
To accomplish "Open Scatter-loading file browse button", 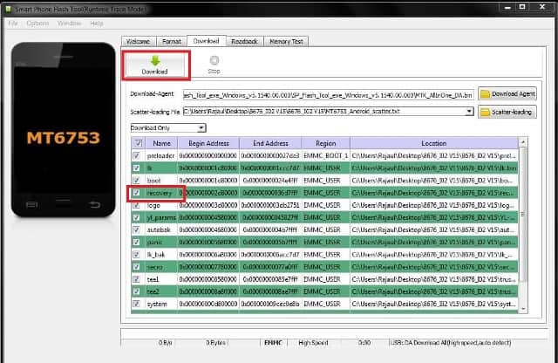I will pyautogui.click(x=507, y=112).
